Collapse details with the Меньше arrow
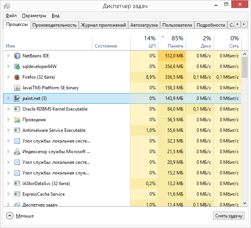 (x=10, y=216)
